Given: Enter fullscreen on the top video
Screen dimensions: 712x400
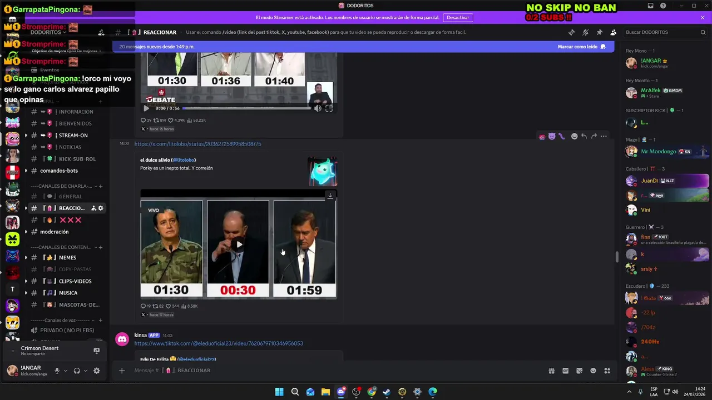Looking at the screenshot, I should click(329, 108).
